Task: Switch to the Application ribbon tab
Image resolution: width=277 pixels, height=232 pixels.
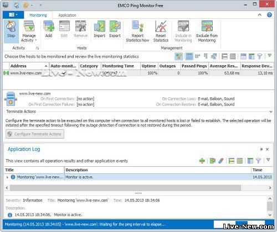Action: 67,15
